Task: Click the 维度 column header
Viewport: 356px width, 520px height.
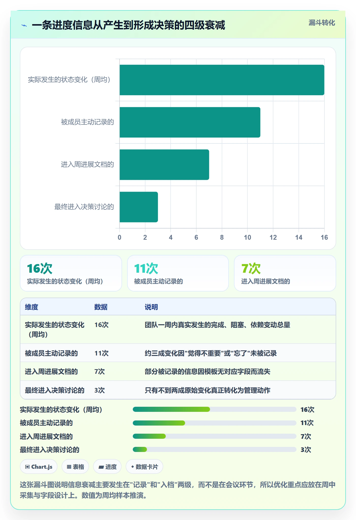Action: 32,307
